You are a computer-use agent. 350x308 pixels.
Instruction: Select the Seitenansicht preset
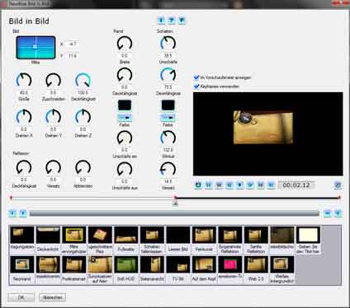click(152, 264)
